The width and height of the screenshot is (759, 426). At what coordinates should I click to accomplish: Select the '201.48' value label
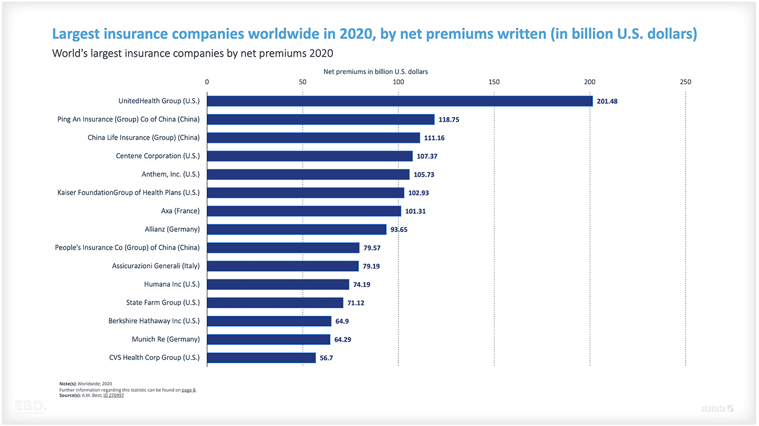[x=607, y=102]
